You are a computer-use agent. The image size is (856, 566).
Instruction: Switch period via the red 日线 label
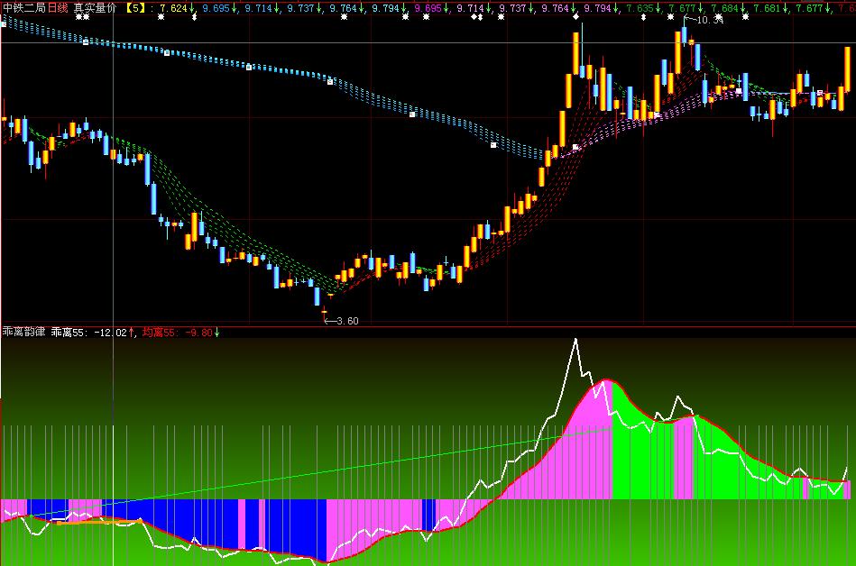point(58,7)
